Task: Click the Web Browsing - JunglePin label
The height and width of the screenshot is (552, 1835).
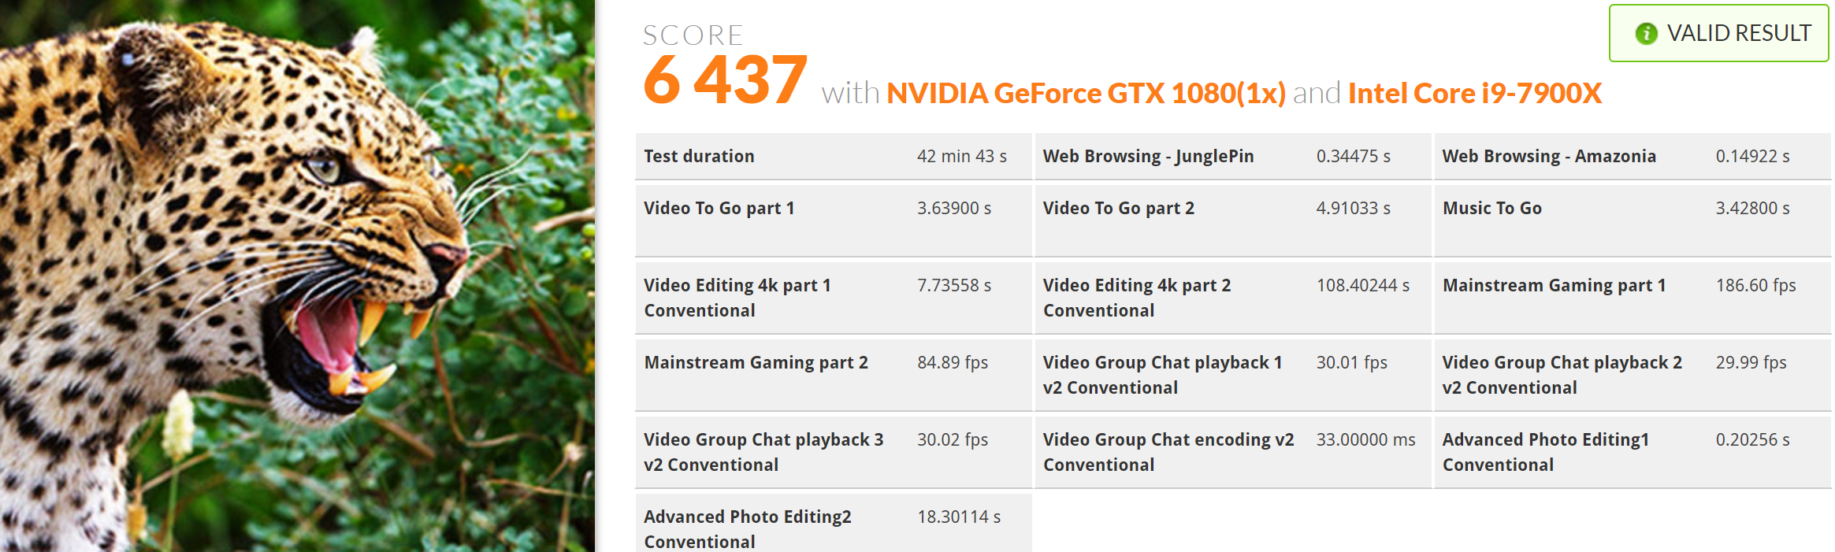Action: pos(1148,156)
